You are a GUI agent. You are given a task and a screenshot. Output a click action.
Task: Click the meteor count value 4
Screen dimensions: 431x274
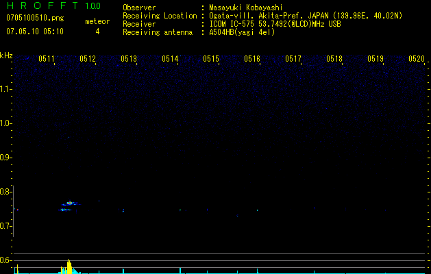click(x=97, y=32)
